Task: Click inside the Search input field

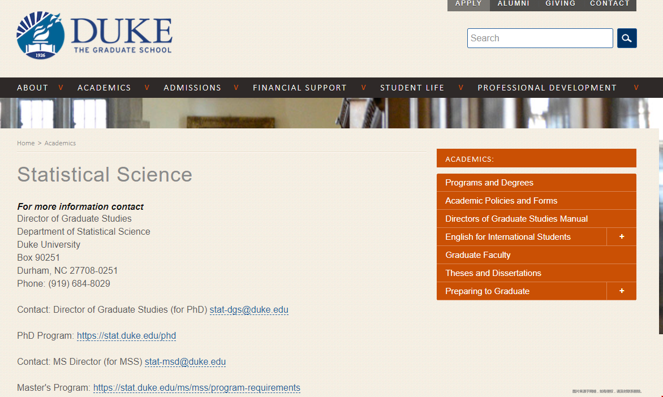Action: tap(537, 38)
